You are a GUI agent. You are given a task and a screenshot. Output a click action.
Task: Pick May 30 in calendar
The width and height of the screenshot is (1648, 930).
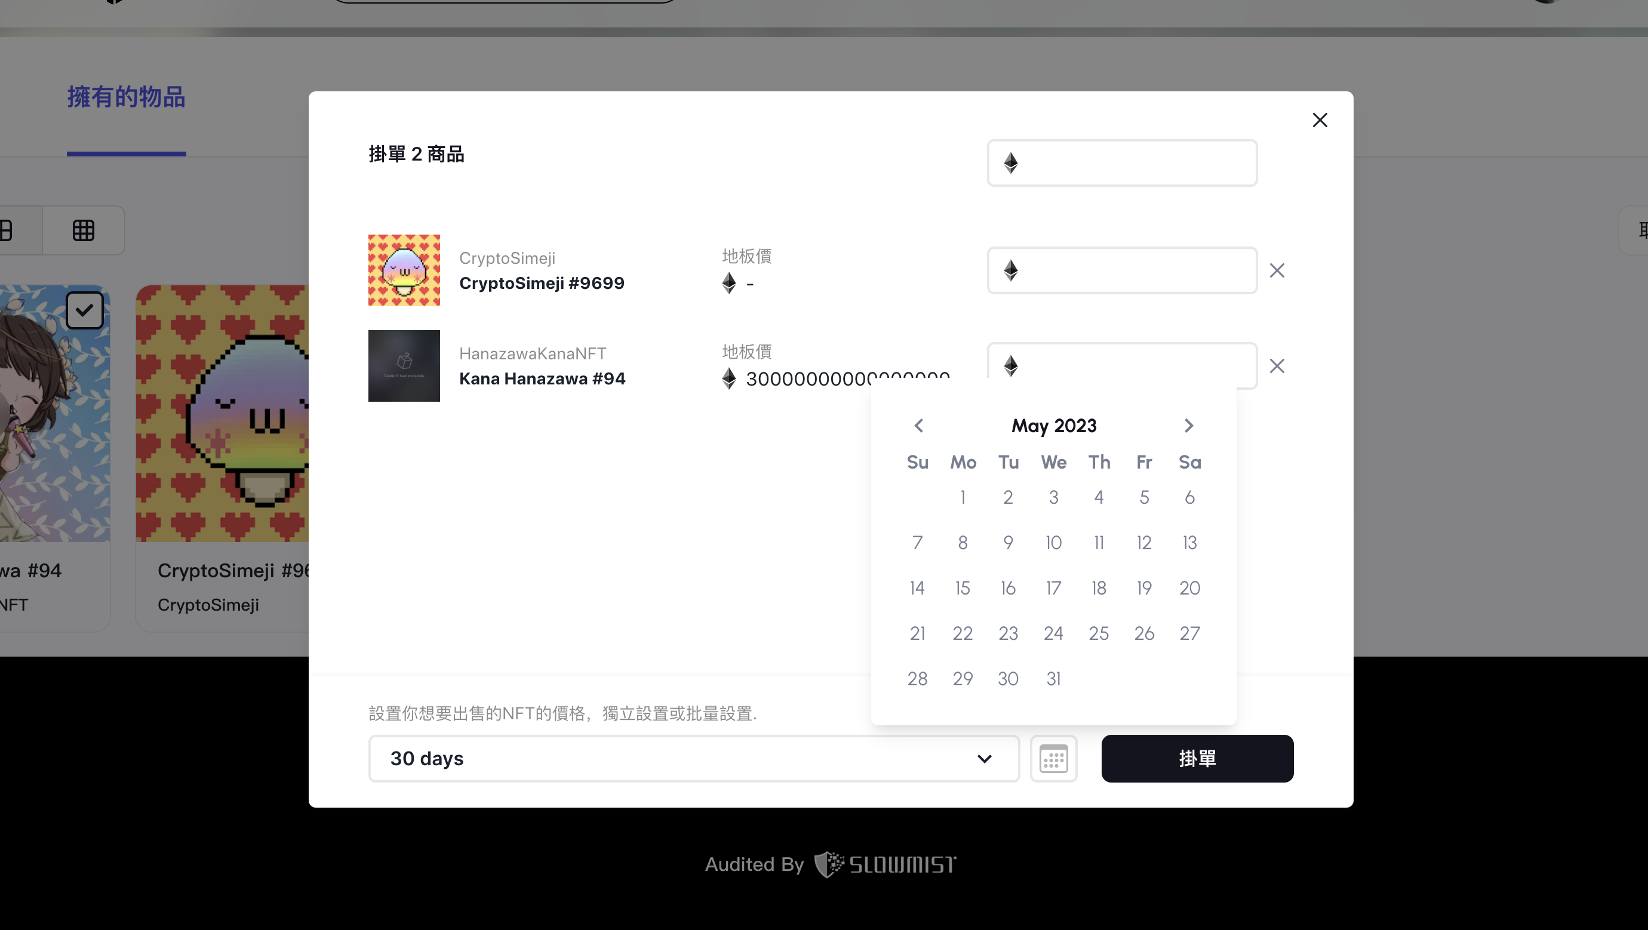[x=1009, y=679]
